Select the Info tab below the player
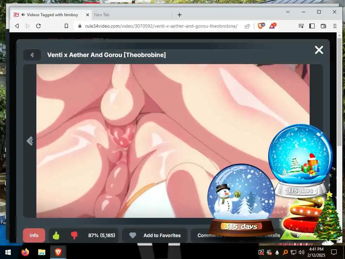This screenshot has width=345, height=259. pyautogui.click(x=34, y=235)
